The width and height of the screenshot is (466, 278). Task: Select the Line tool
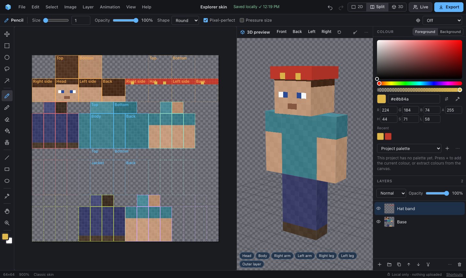tap(7, 157)
